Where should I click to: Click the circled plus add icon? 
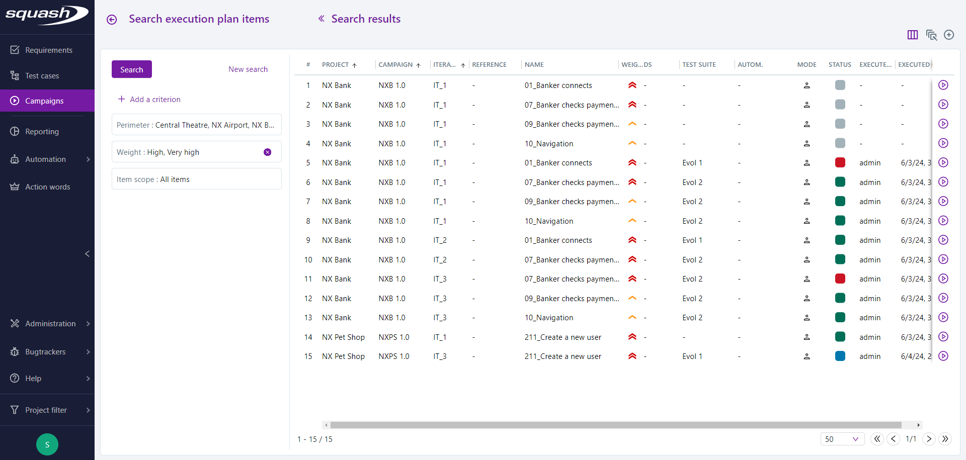pos(949,35)
